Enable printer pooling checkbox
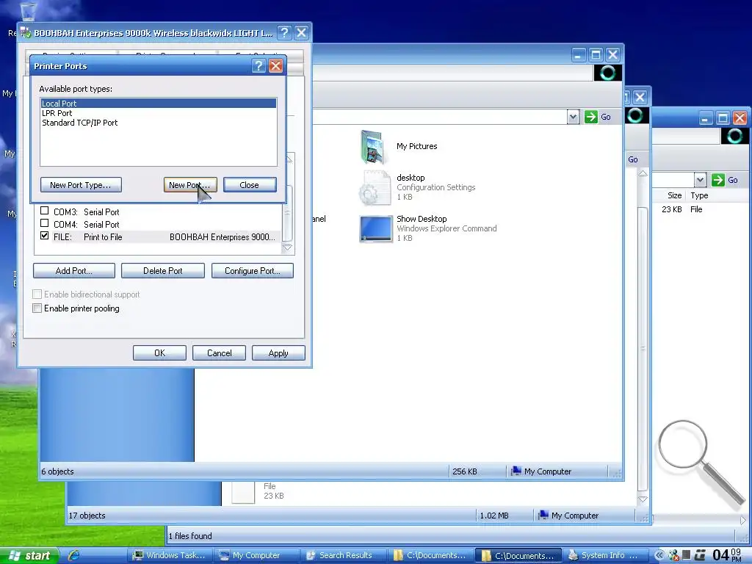 (37, 308)
